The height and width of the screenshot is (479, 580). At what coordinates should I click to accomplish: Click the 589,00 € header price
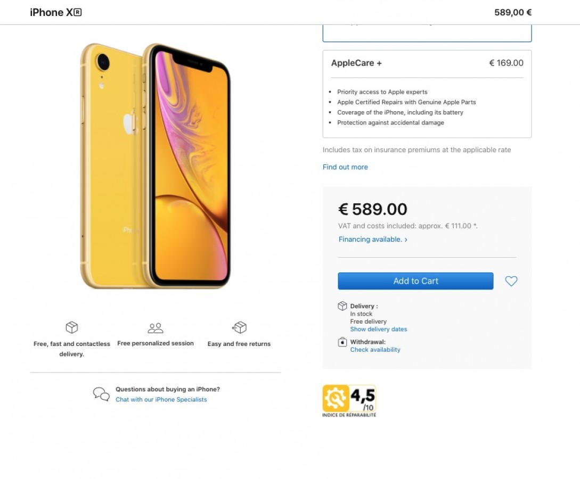513,12
